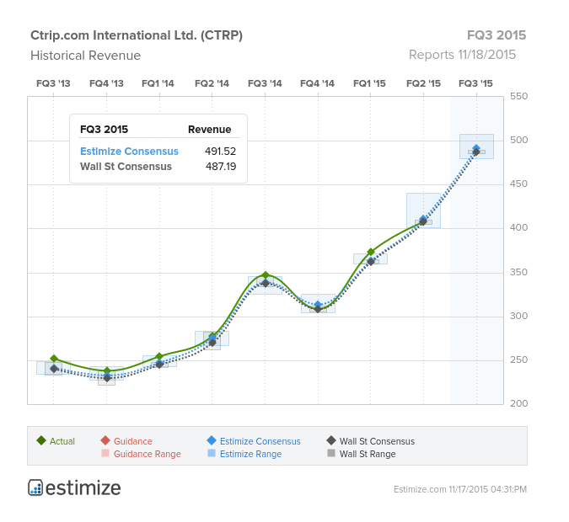Select the FQ1 '14 quarter label
The height and width of the screenshot is (522, 569).
click(x=158, y=83)
